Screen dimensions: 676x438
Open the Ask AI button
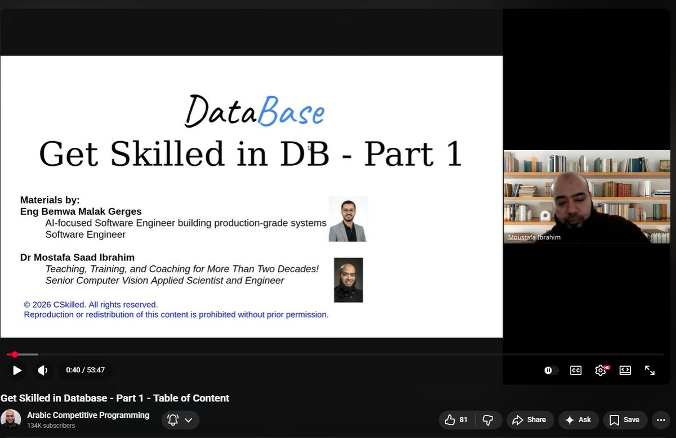[578, 419]
